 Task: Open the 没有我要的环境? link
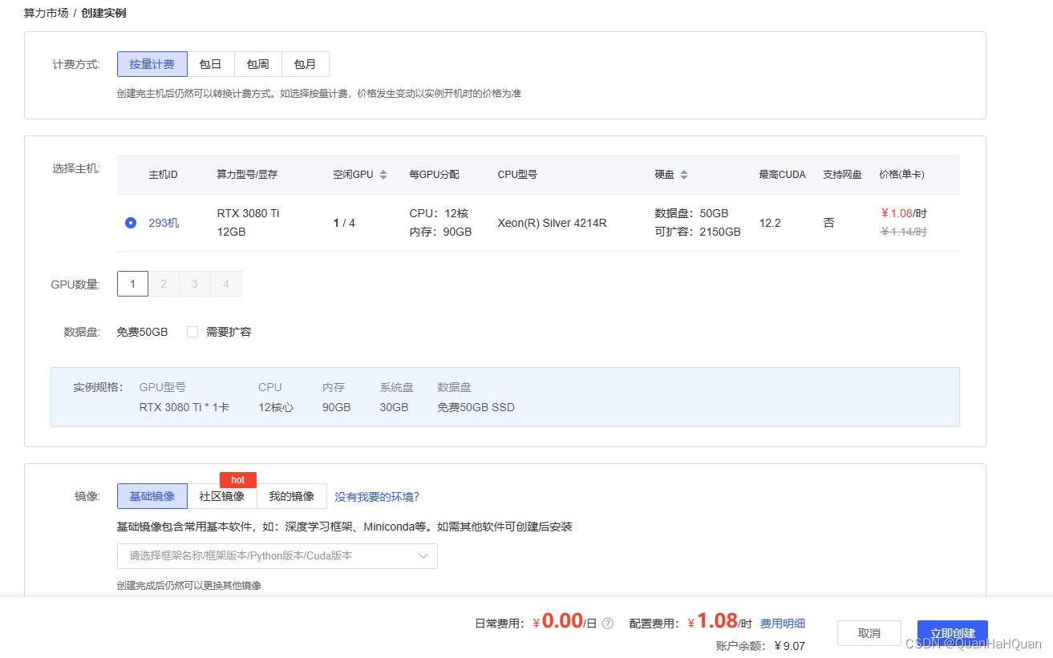[x=377, y=497]
